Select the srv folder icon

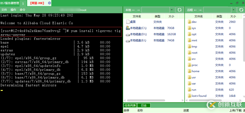click(x=189, y=59)
